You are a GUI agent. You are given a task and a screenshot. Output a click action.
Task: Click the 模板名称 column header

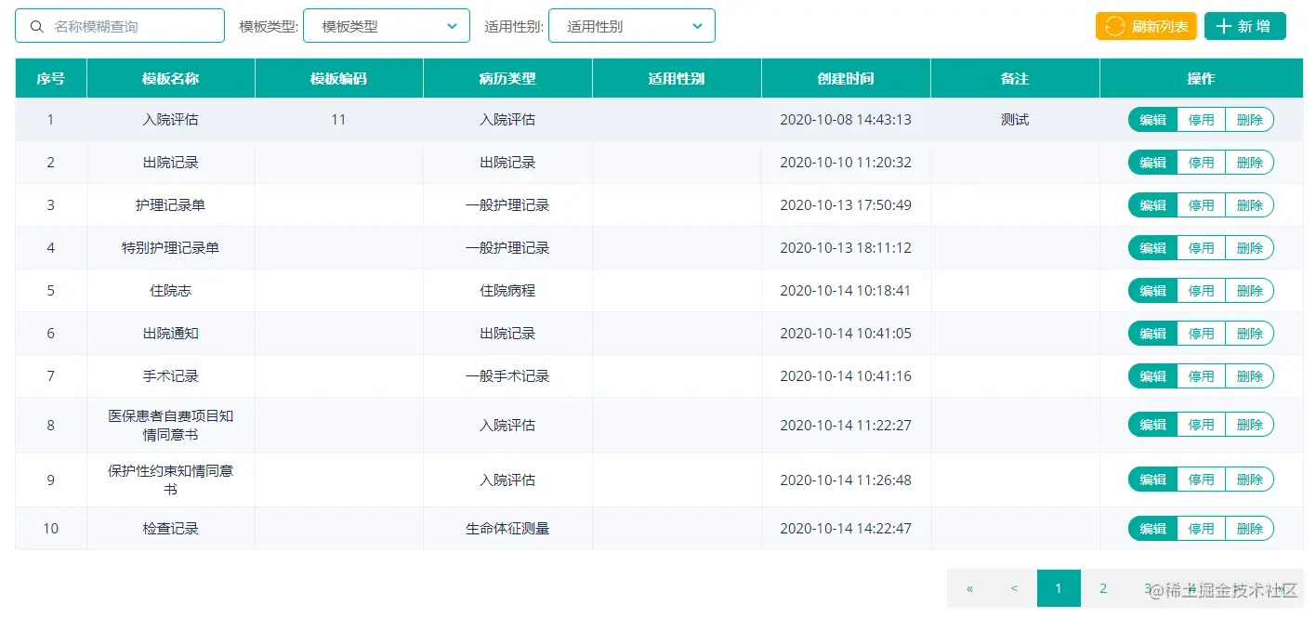coord(171,79)
